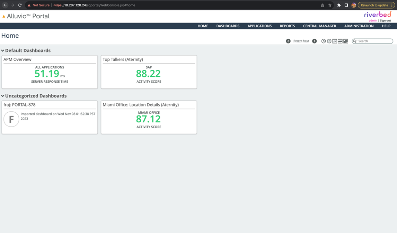Reload the page with the refresh icon
This screenshot has width=397, height=233.
(20, 5)
